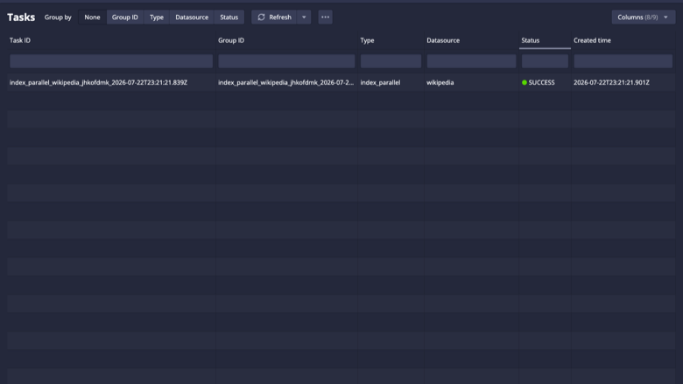Screen dimensions: 683x384
Task: Click the Task ID filter field
Action: coord(111,61)
